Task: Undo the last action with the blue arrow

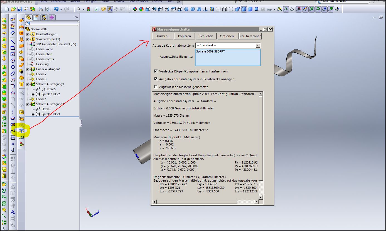Action: pos(56,9)
